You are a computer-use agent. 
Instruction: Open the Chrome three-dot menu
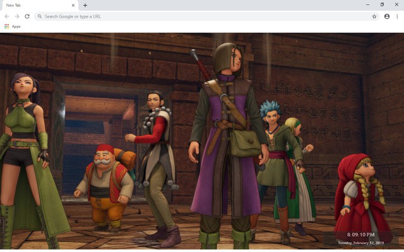(x=397, y=16)
